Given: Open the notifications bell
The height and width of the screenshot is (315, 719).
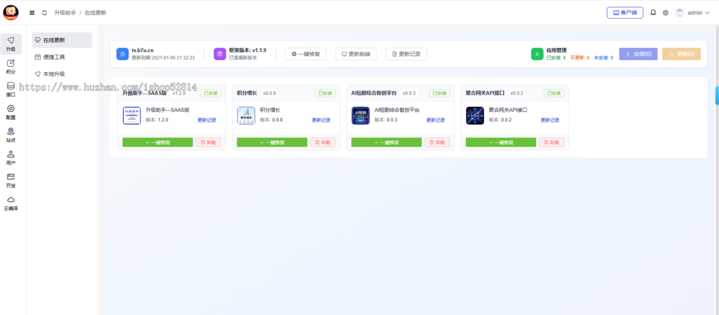Looking at the screenshot, I should point(653,13).
